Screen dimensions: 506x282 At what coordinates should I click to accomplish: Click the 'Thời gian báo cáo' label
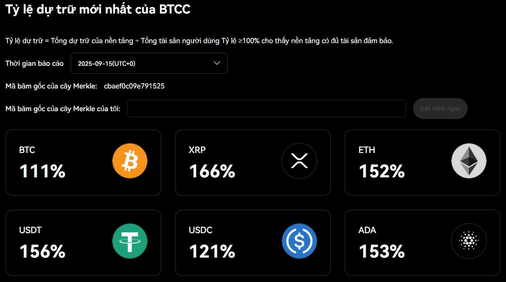tap(34, 64)
